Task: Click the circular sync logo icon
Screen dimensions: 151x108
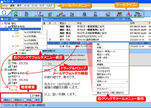Action: [4, 13]
